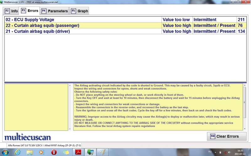Viewport: 251px width, 156px height.
Task: Click Intermittent / Present status in passenger row
Action: 215,26
